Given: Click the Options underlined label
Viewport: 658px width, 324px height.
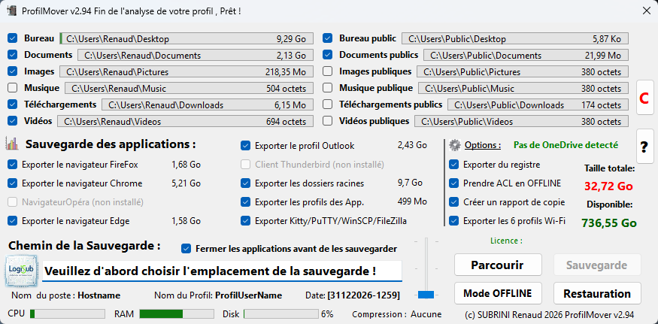Looking at the screenshot, I should click(483, 145).
